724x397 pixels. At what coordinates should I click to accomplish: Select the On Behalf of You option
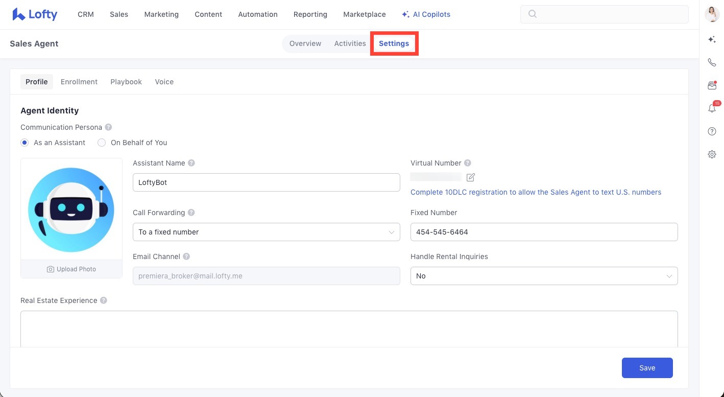click(x=102, y=143)
